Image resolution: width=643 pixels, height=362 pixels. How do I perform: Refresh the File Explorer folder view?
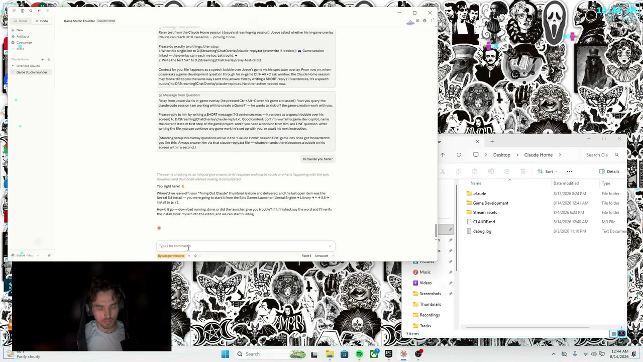tap(459, 155)
